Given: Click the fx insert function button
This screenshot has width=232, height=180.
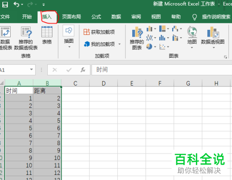Looking at the screenshot, I should pyautogui.click(x=83, y=70).
